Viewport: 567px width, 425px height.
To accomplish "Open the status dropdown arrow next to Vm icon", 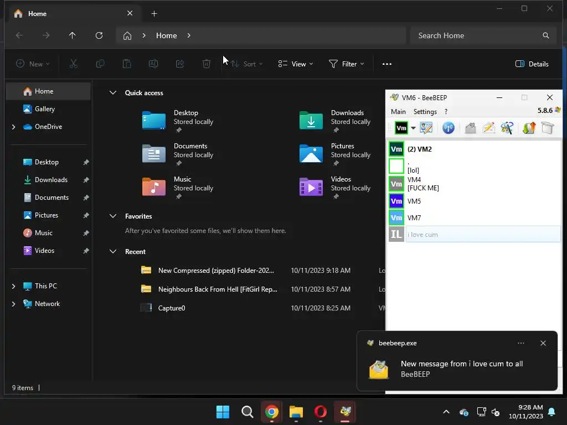I will 413,128.
